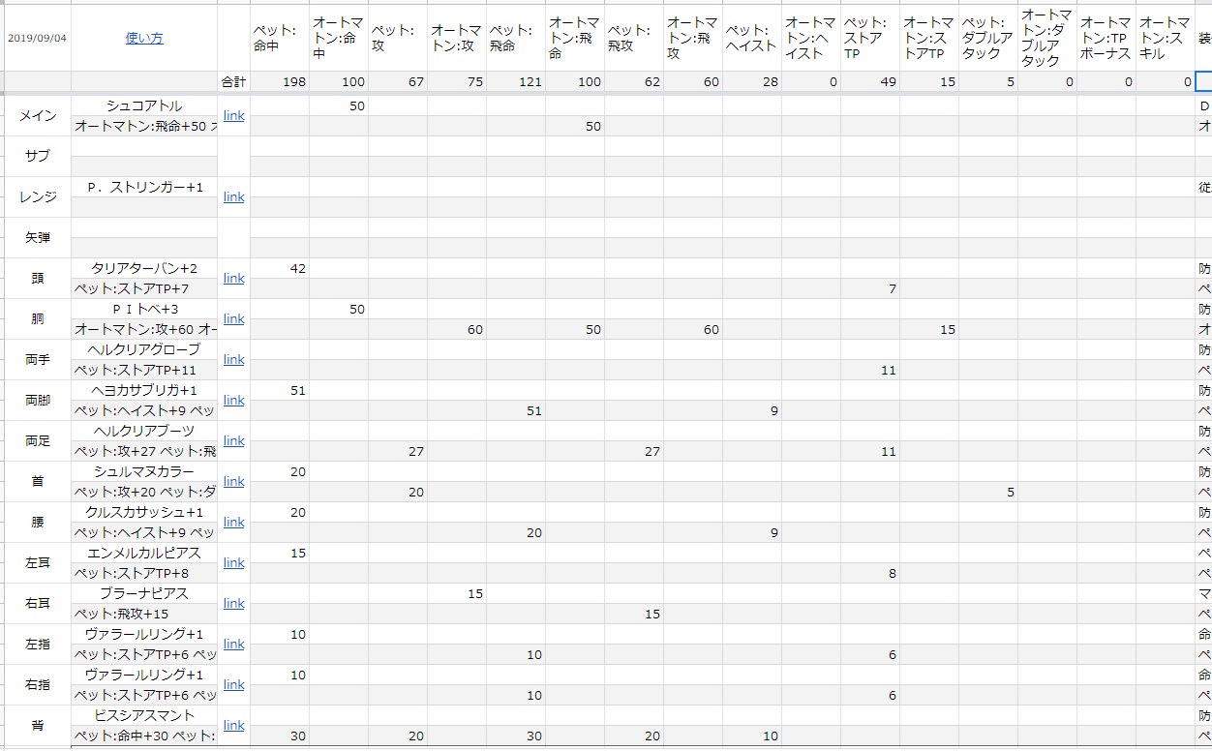This screenshot has height=751, width=1212.
Task: Select the シュルマヌカラー item cell
Action: coord(144,471)
